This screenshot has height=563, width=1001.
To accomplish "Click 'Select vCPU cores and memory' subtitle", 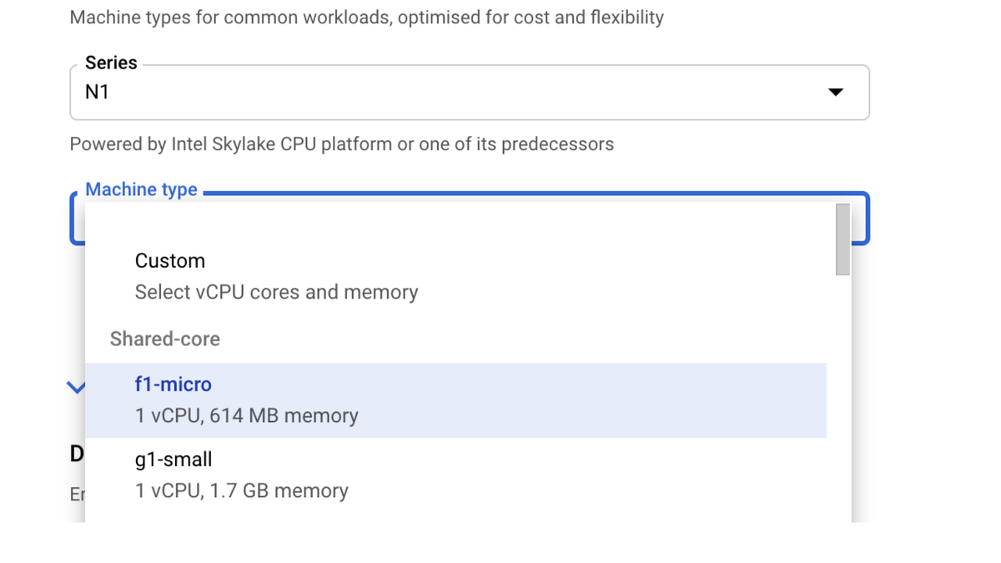I will pyautogui.click(x=276, y=293).
